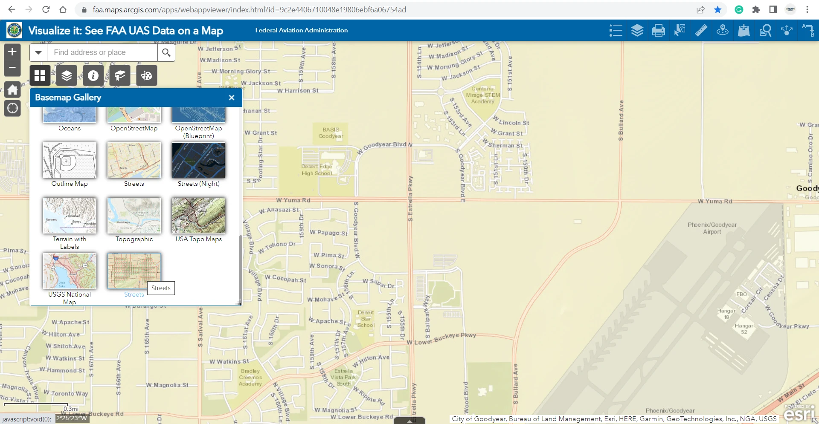Click Desert Edge High School label
The image size is (819, 424).
317,170
